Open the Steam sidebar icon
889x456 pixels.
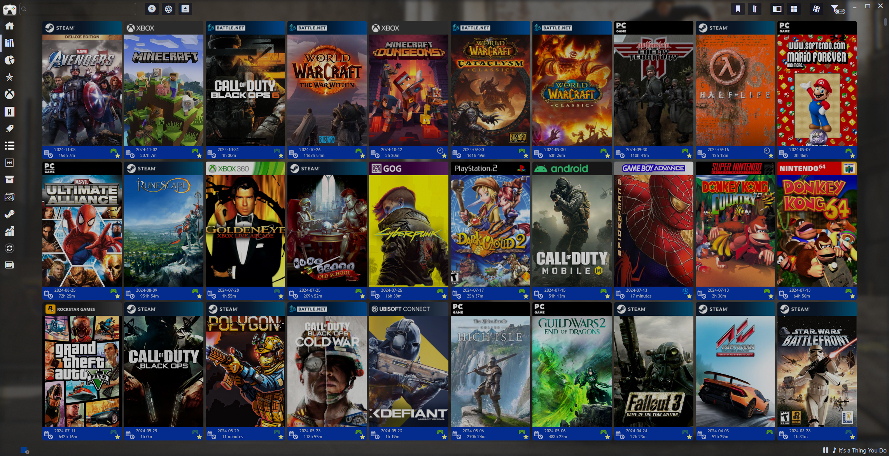tap(9, 214)
